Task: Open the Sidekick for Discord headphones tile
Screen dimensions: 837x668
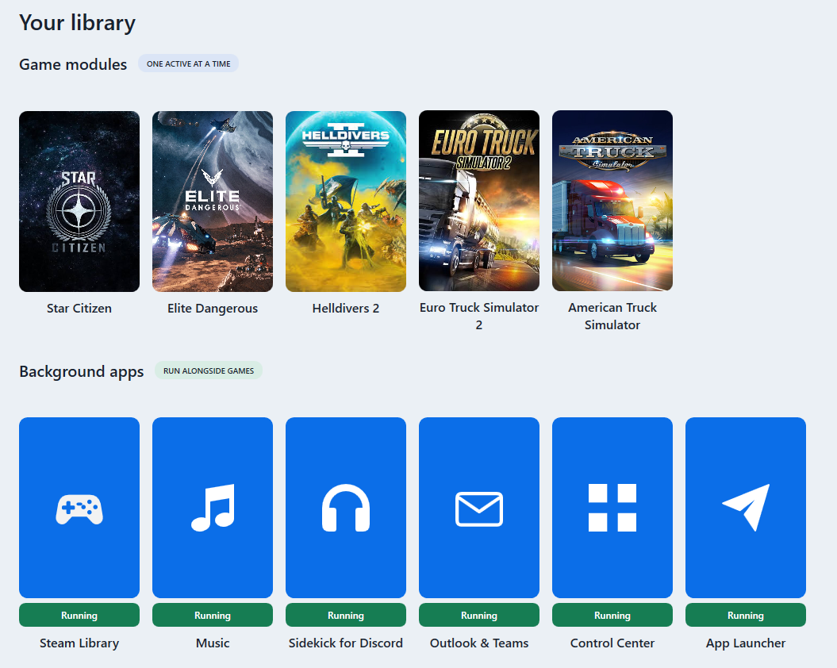Action: [x=346, y=507]
